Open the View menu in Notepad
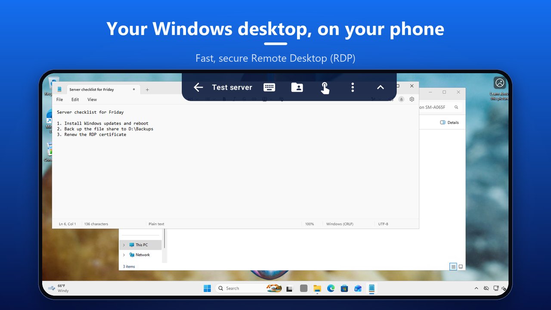Viewport: 551px width, 310px height. coord(92,99)
